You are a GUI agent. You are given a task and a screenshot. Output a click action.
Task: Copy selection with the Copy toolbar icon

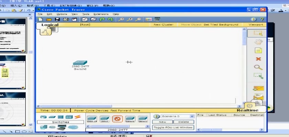point(85,19)
